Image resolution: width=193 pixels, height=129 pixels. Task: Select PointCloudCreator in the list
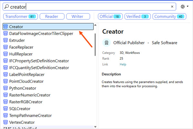click(x=48, y=81)
